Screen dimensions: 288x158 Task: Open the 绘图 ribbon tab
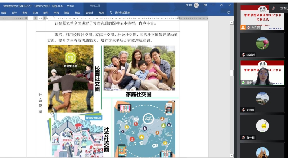click(4, 12)
